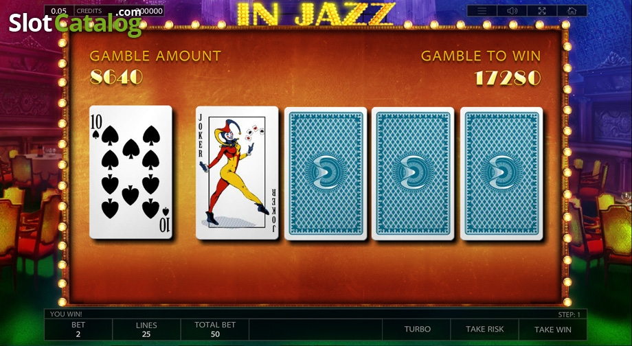This screenshot has width=632, height=346.
Task: Click the Gamble Amount 8640 value
Action: (117, 77)
